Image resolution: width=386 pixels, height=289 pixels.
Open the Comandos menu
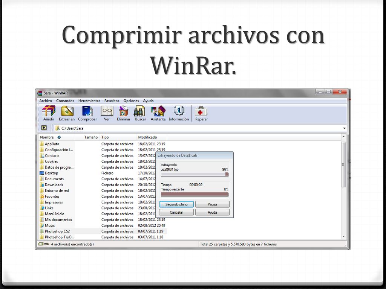(65, 101)
